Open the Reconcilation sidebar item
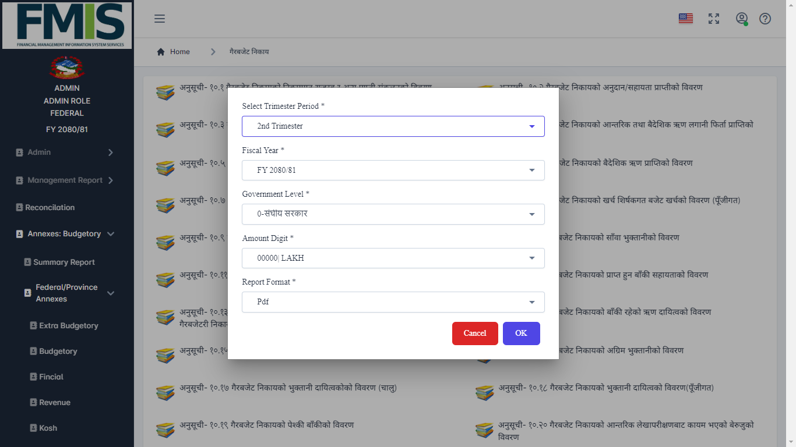Image resolution: width=796 pixels, height=447 pixels. coord(50,208)
